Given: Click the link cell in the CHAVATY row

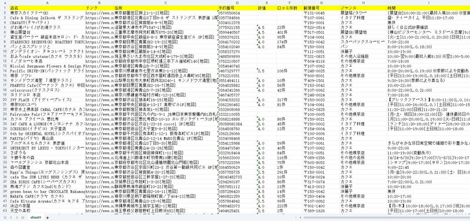Looking at the screenshot, I should (99, 22).
